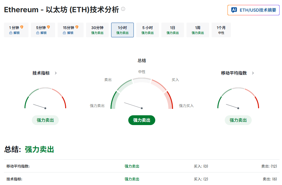Click the 技术指标: row label
The height and width of the screenshot is (185, 282).
(14, 179)
